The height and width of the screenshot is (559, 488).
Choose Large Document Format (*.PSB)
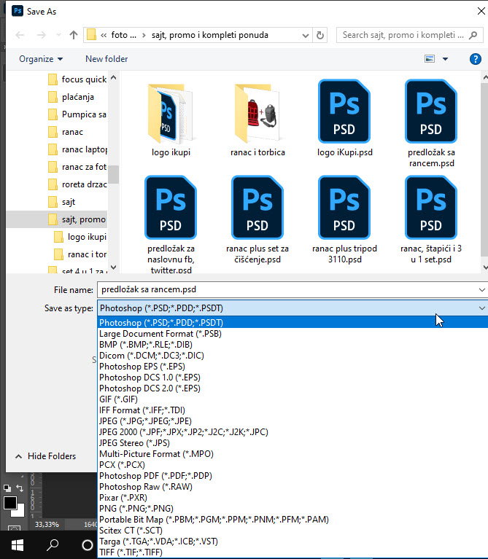tap(293, 334)
